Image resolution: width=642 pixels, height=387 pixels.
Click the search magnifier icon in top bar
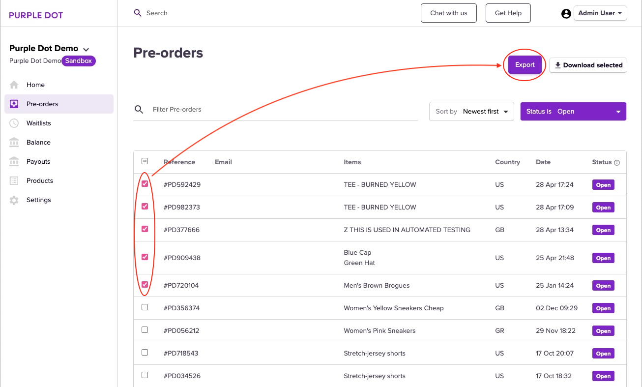point(138,13)
